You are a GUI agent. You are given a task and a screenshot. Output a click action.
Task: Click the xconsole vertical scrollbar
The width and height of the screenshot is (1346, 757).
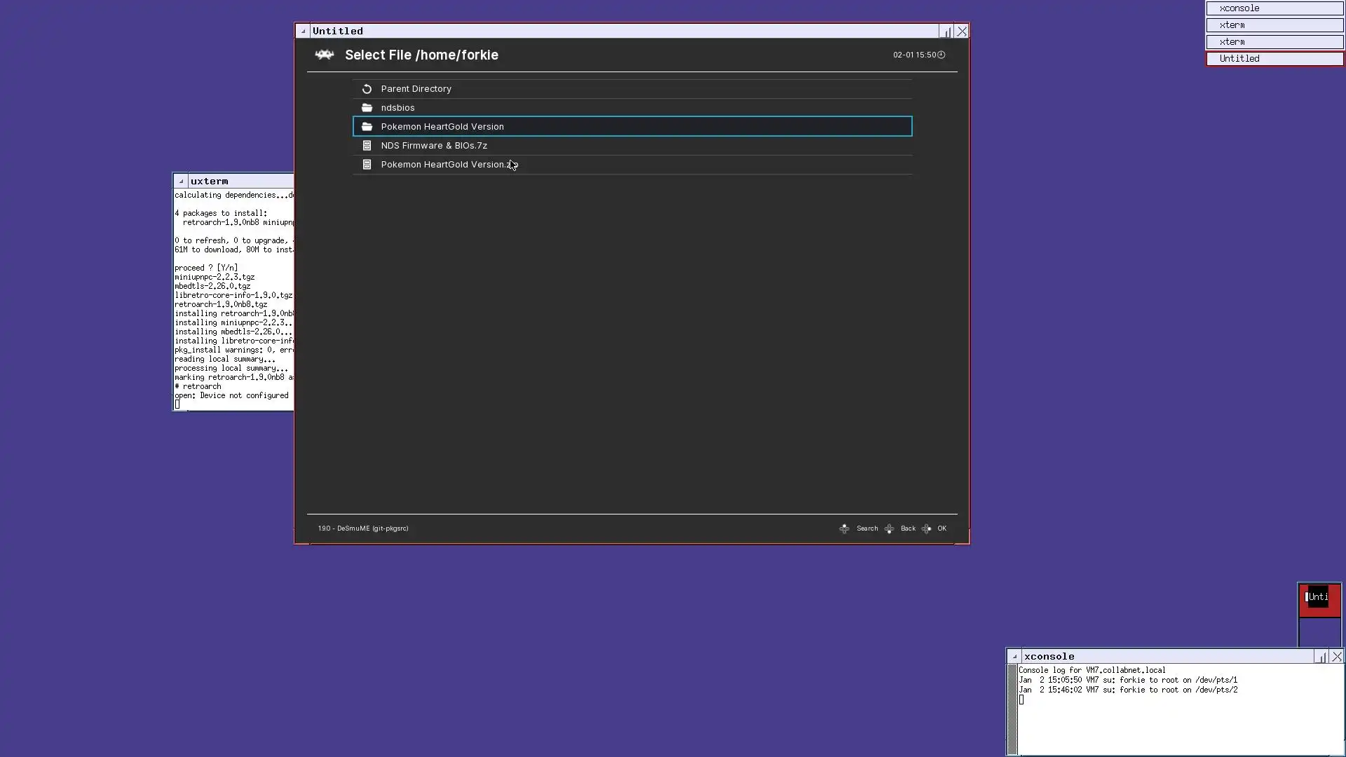coord(1012,708)
